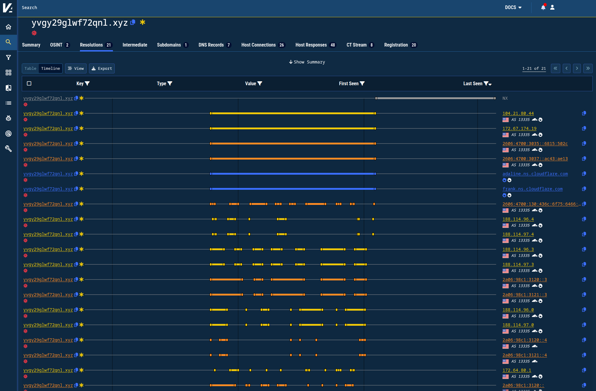The image size is (596, 391).
Task: Click the notification bell with red badge
Action: [543, 8]
